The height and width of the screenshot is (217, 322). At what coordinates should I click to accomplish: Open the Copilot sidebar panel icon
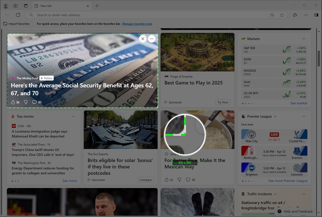[x=316, y=15]
